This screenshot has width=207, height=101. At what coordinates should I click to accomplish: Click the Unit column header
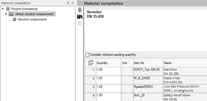(x=127, y=63)
